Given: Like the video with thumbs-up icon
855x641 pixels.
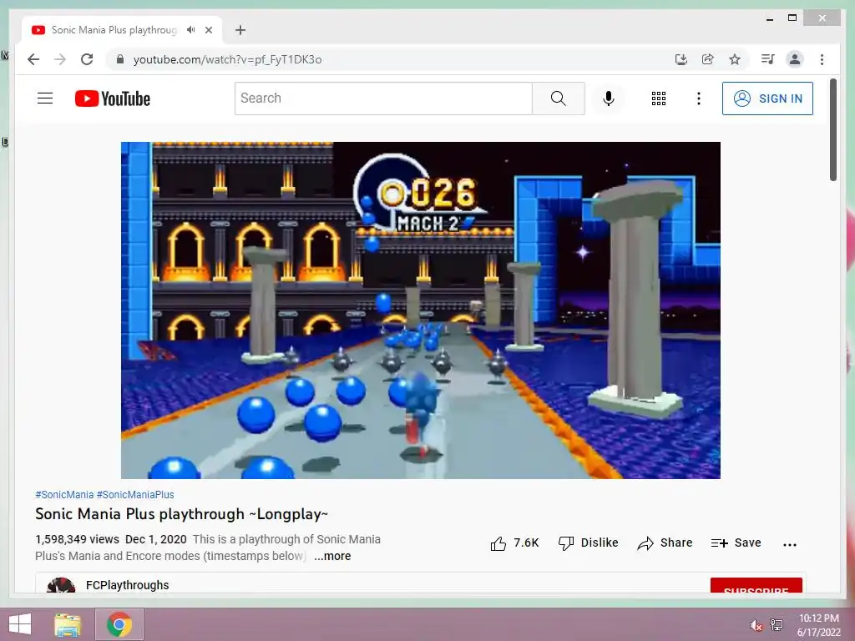Looking at the screenshot, I should coord(498,543).
